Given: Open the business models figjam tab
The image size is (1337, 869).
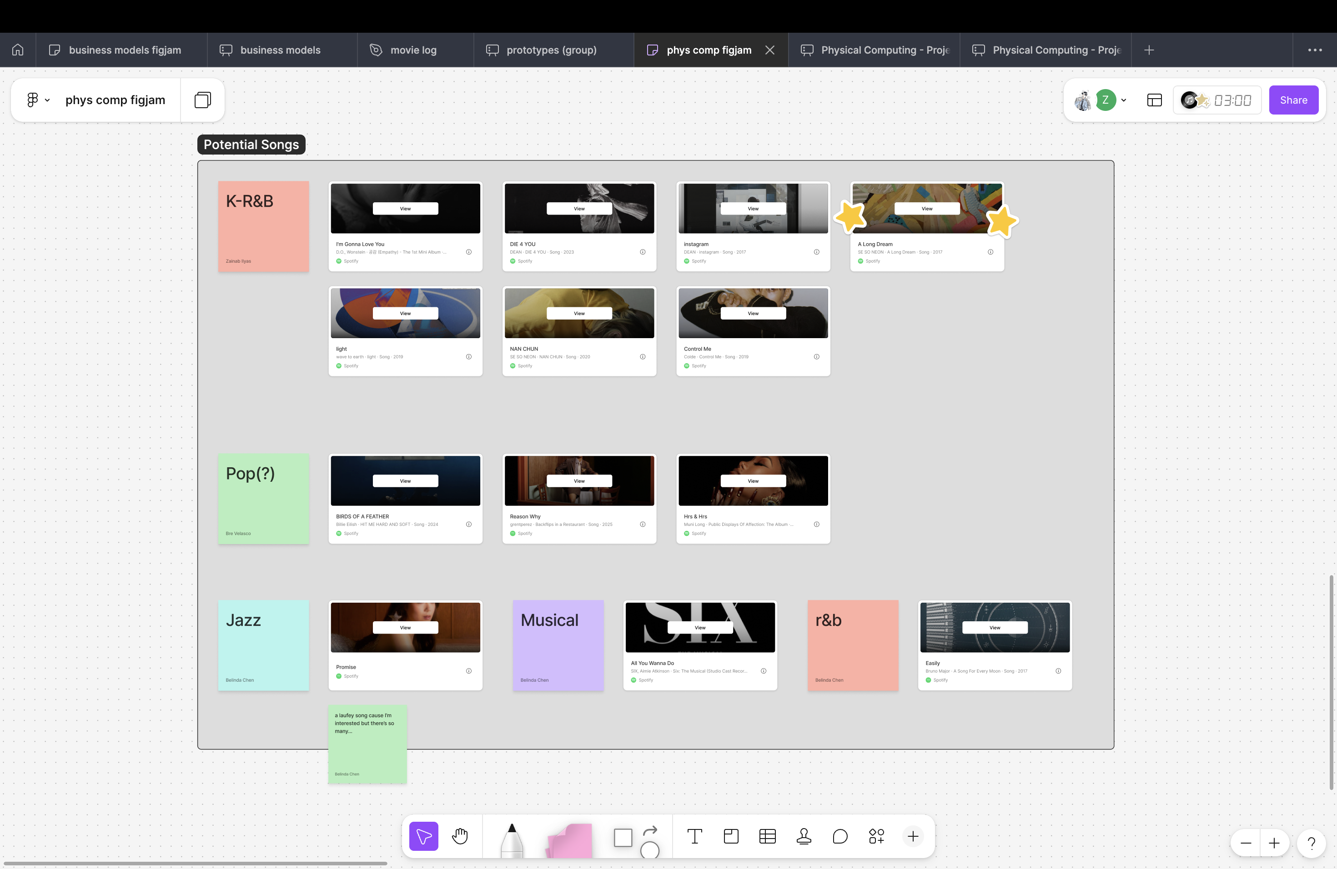Looking at the screenshot, I should 125,50.
